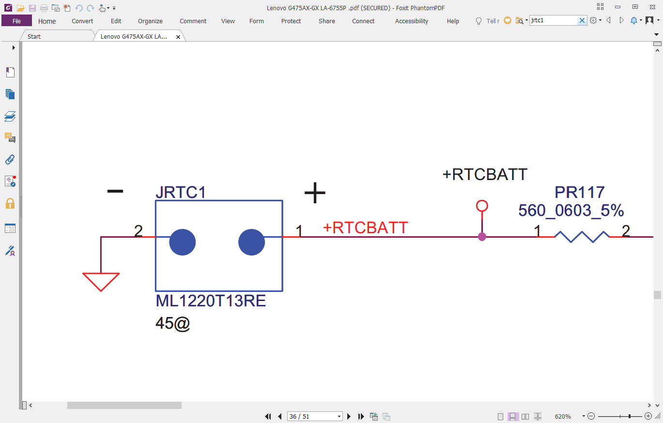The height and width of the screenshot is (423, 663).
Task: Clear the jrtc1 search text
Action: (583, 20)
